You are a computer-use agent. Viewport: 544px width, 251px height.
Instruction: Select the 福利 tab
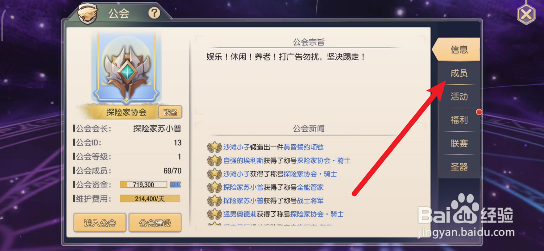[x=459, y=120]
